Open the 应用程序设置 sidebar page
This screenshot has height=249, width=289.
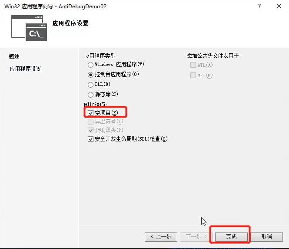(x=26, y=69)
